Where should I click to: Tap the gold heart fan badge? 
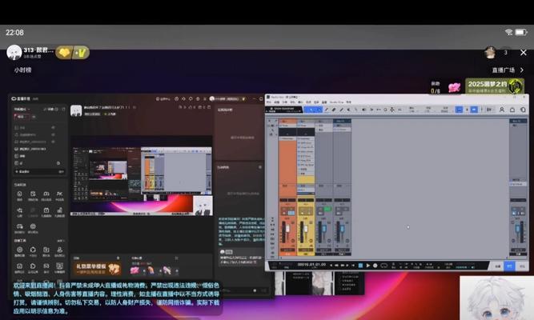tap(64, 53)
